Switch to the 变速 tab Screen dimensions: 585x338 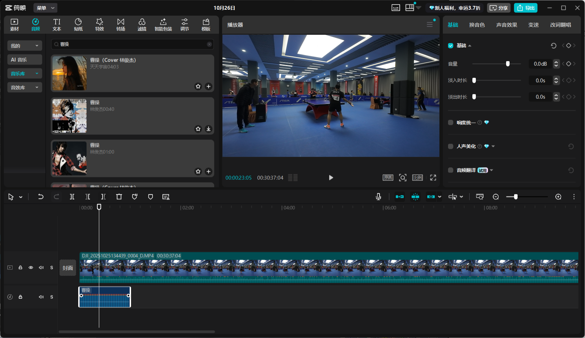tap(533, 25)
